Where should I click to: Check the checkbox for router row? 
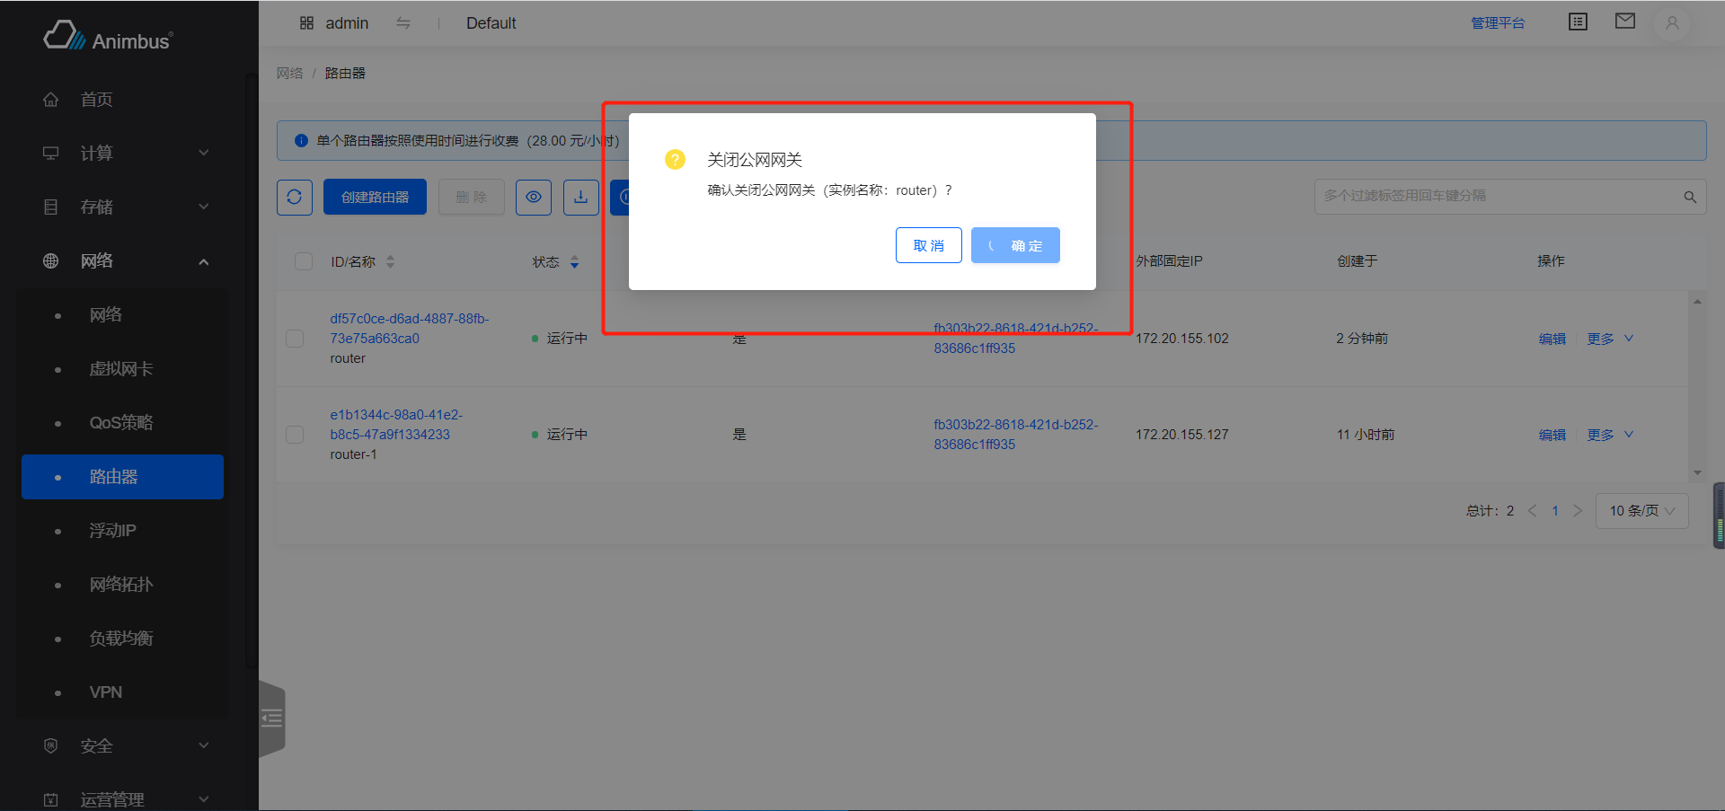pos(295,339)
